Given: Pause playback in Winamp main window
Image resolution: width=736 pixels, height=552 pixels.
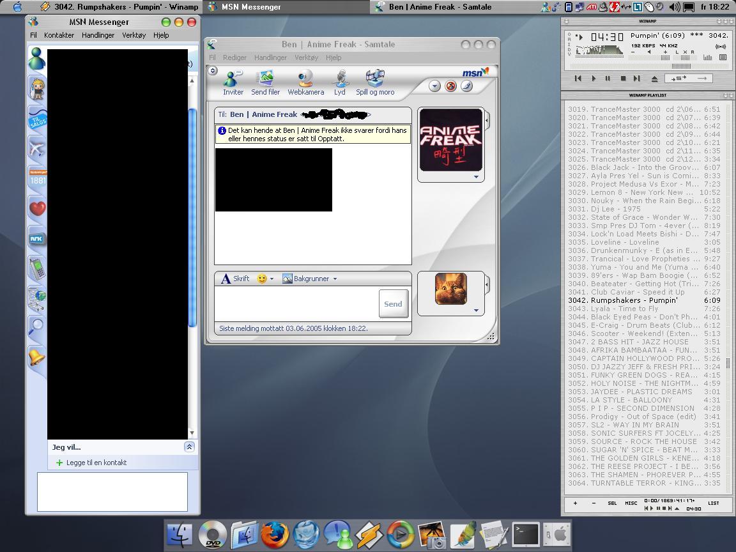Looking at the screenshot, I should click(608, 79).
